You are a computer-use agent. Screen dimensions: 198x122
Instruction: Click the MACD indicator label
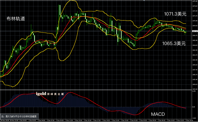click(x=158, y=114)
